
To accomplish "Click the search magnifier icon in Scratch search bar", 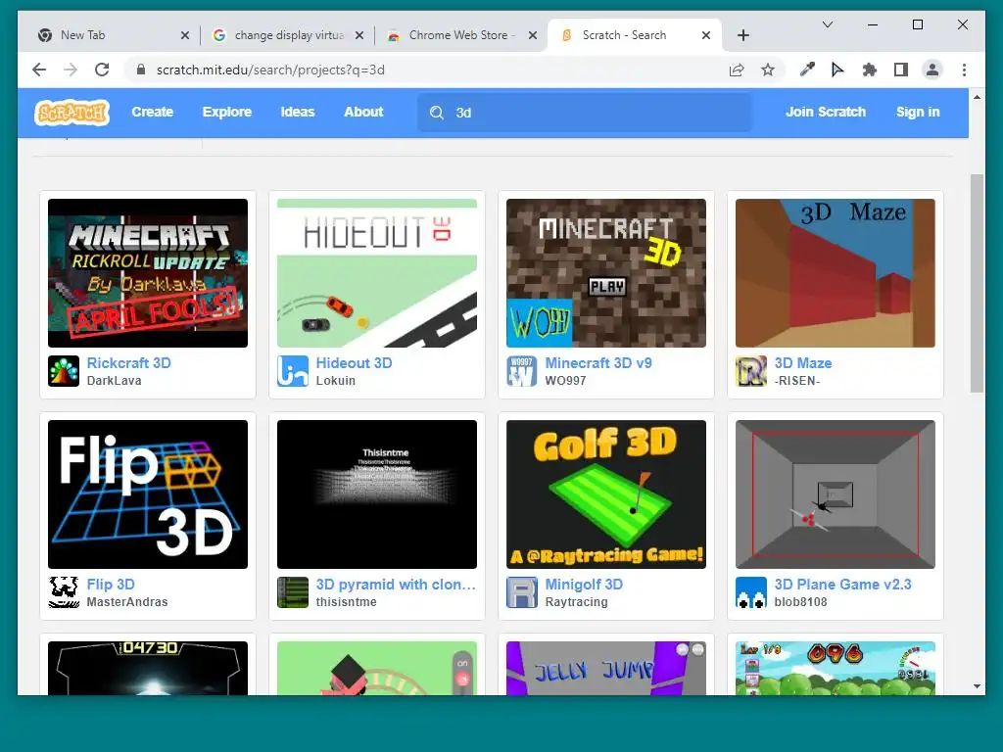I will click(x=437, y=113).
